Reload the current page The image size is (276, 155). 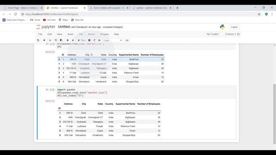(16, 14)
